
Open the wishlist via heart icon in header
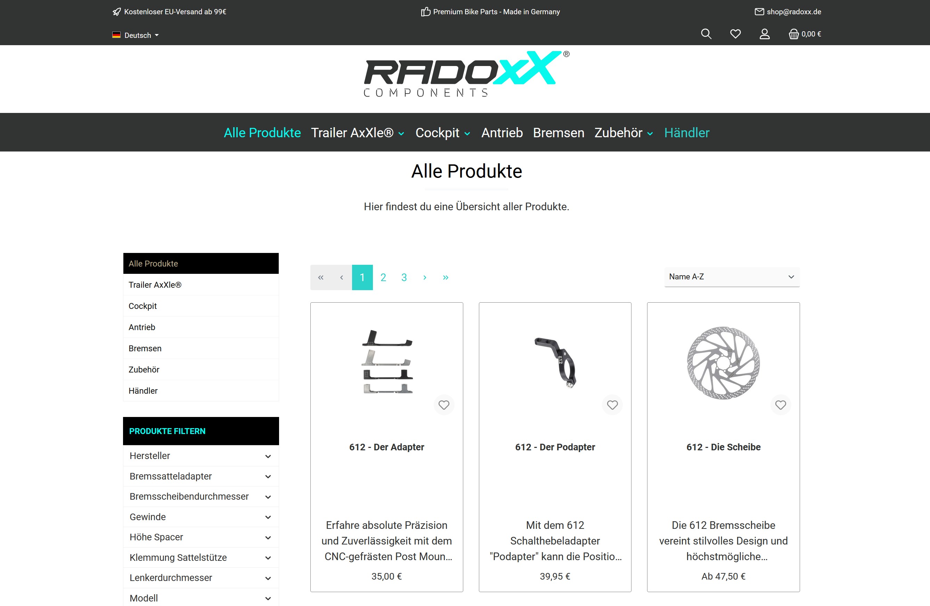735,34
